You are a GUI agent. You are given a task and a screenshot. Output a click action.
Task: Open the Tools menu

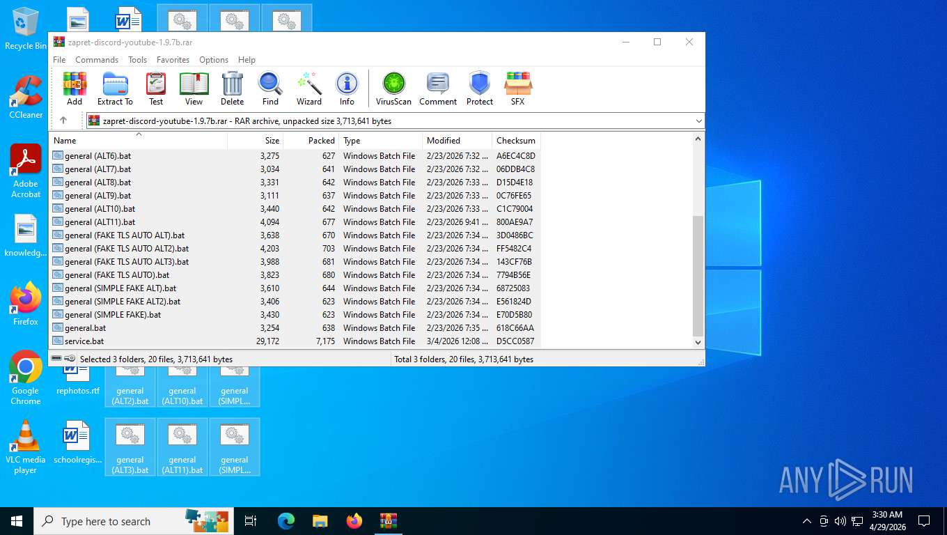pos(137,60)
